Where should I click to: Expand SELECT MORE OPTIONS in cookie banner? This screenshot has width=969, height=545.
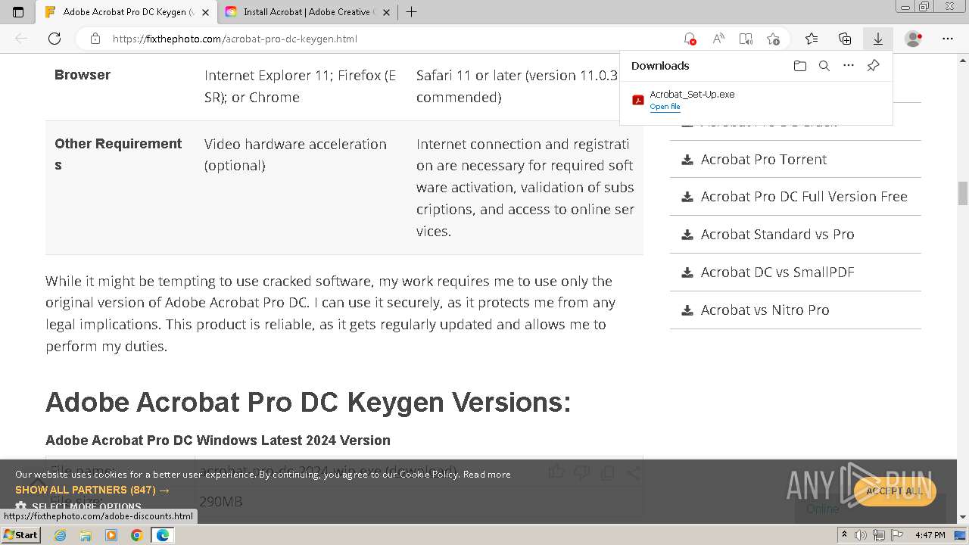pyautogui.click(x=79, y=507)
